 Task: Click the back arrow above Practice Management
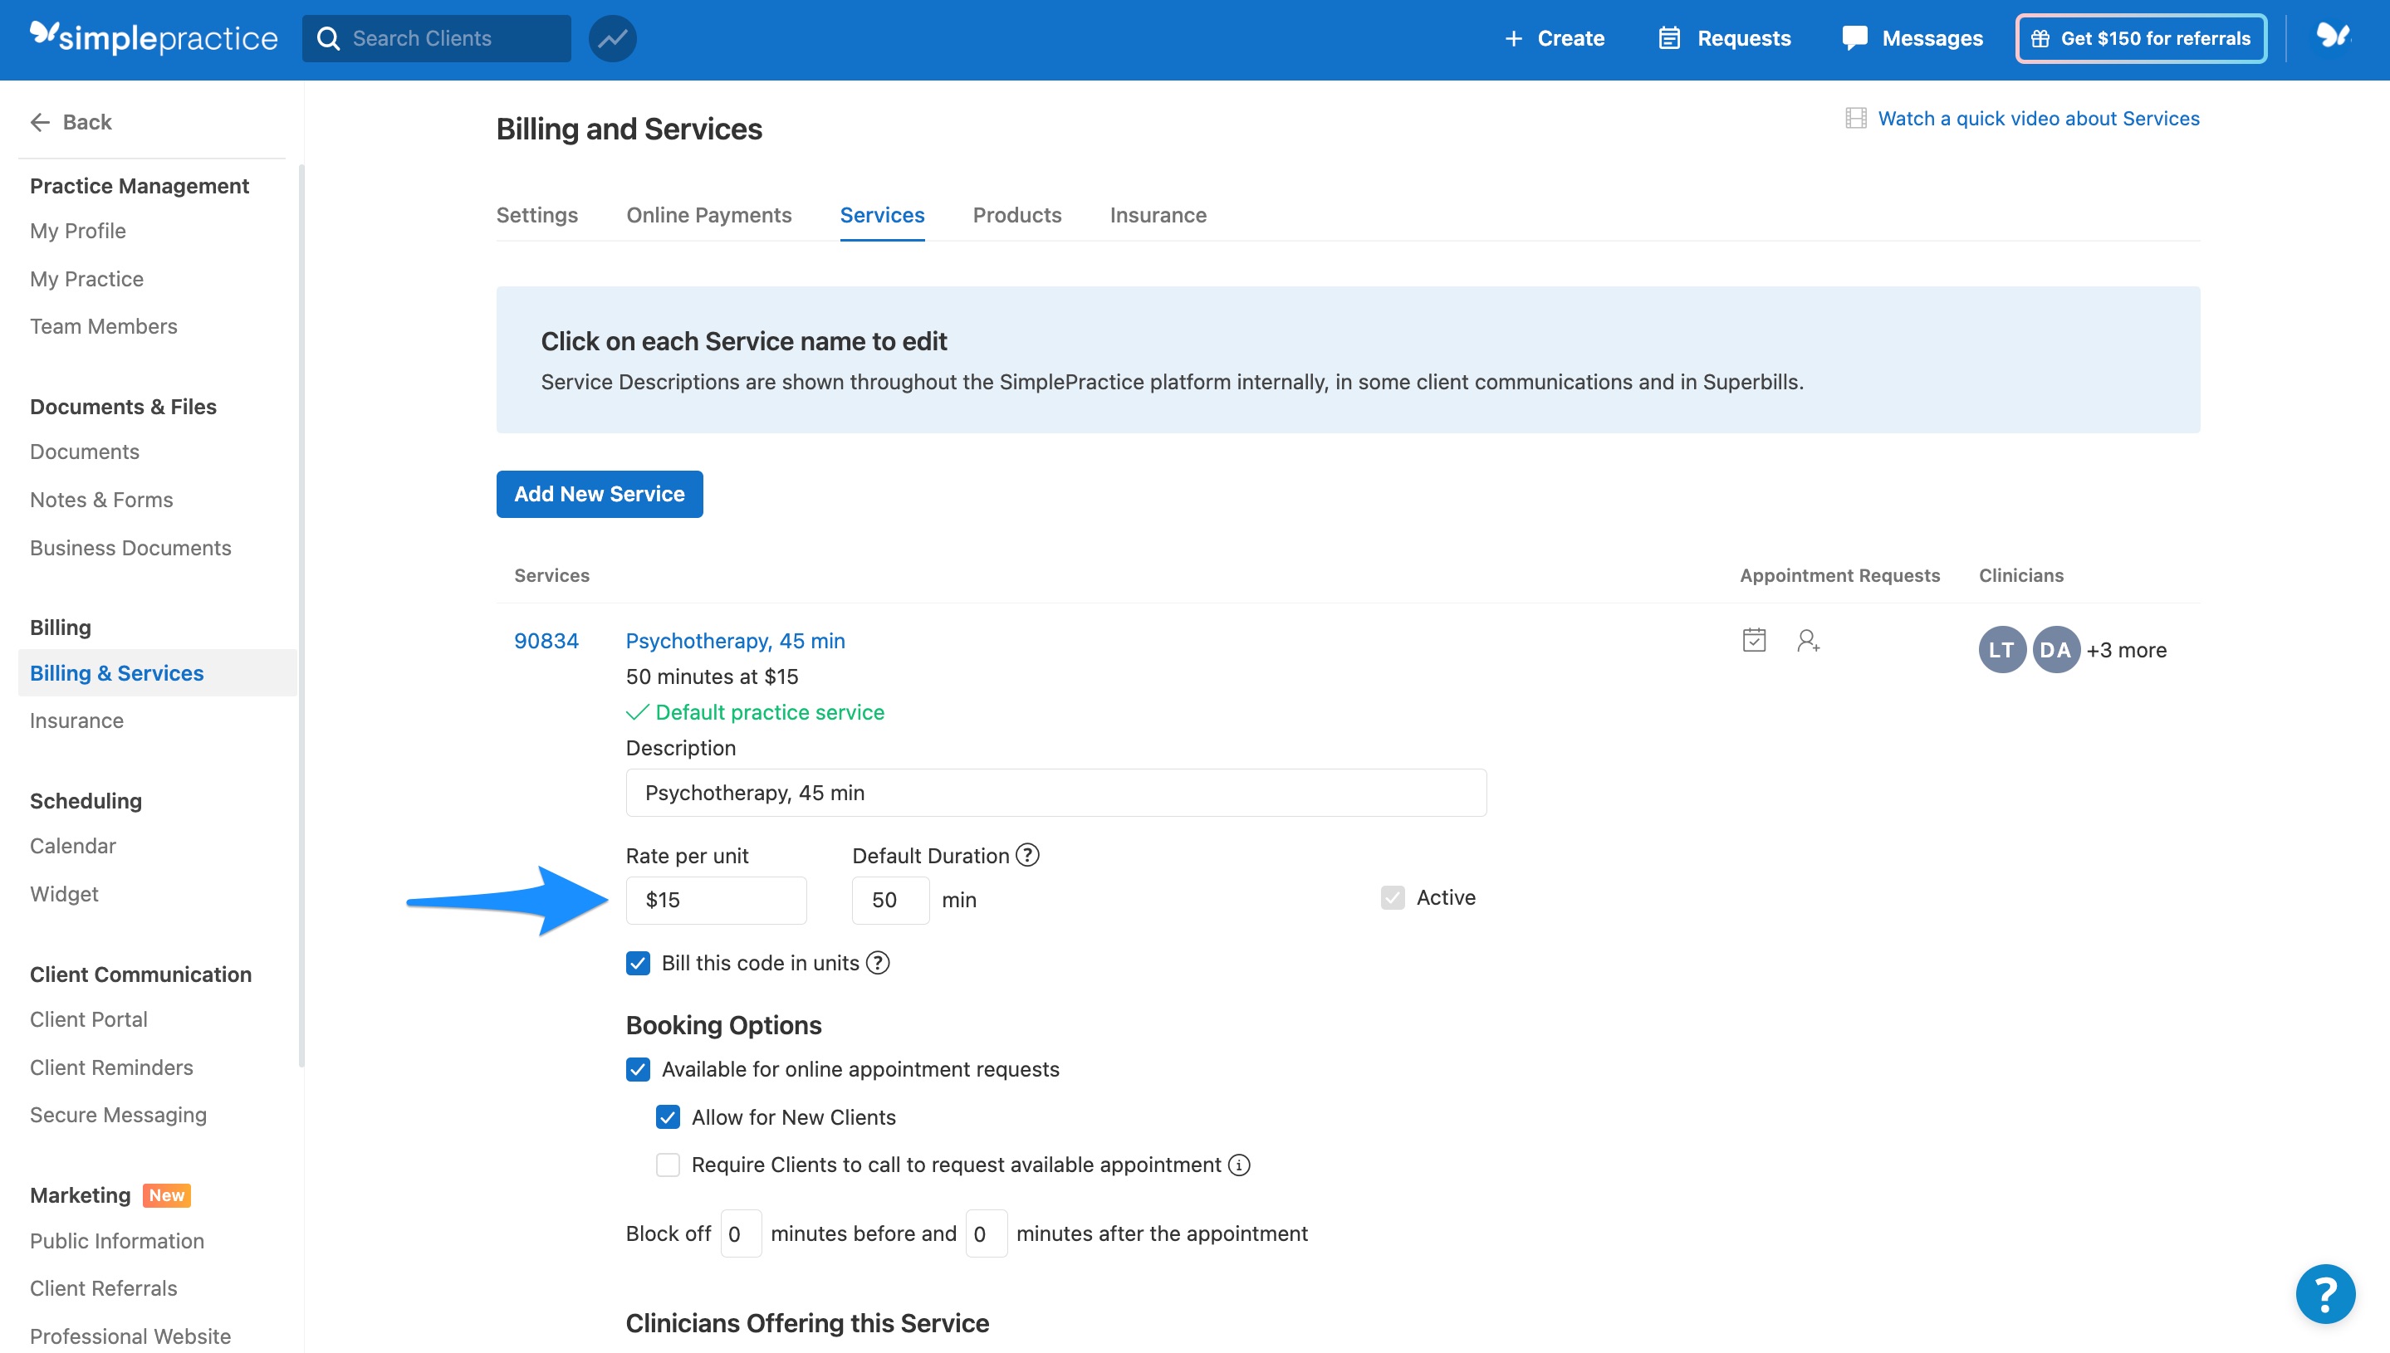tap(40, 122)
